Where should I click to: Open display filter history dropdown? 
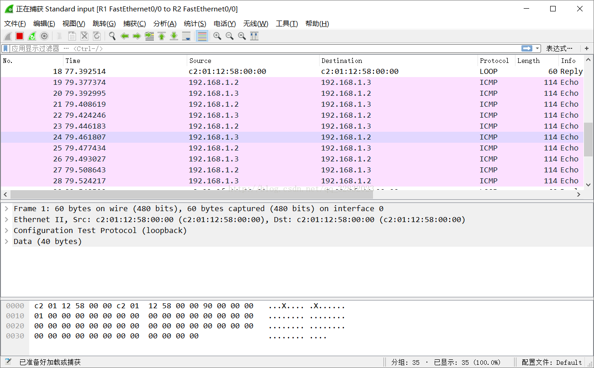[538, 48]
